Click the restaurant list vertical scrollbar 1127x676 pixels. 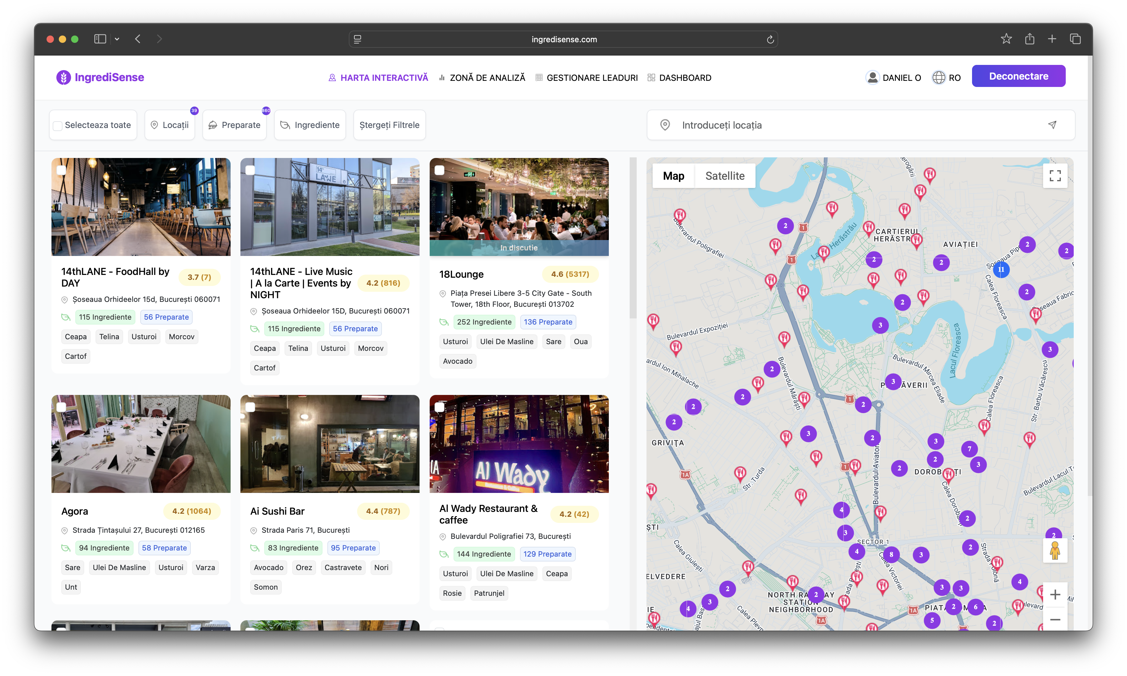pos(633,238)
